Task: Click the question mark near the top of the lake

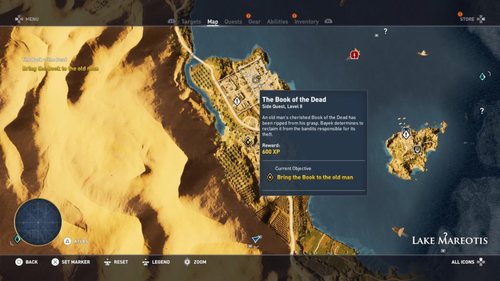Action: [386, 31]
